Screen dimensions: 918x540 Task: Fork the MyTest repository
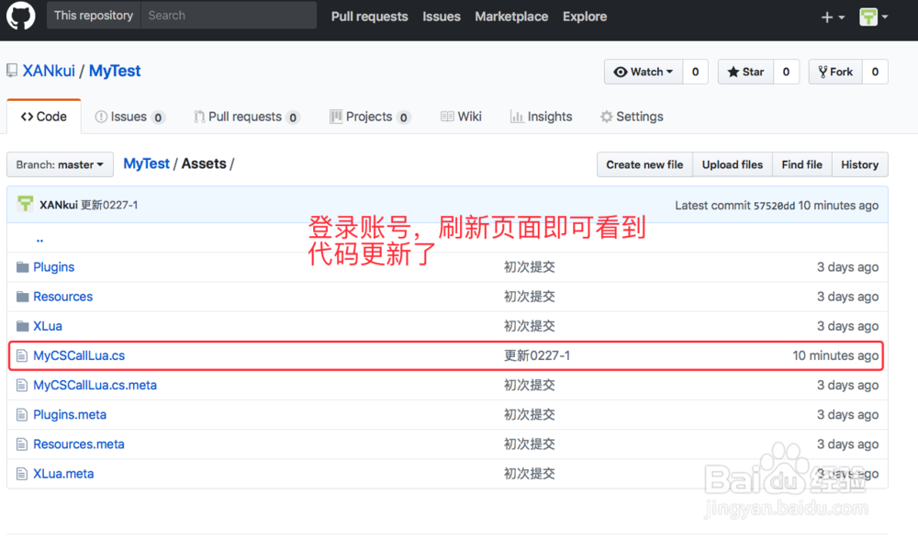click(x=835, y=72)
